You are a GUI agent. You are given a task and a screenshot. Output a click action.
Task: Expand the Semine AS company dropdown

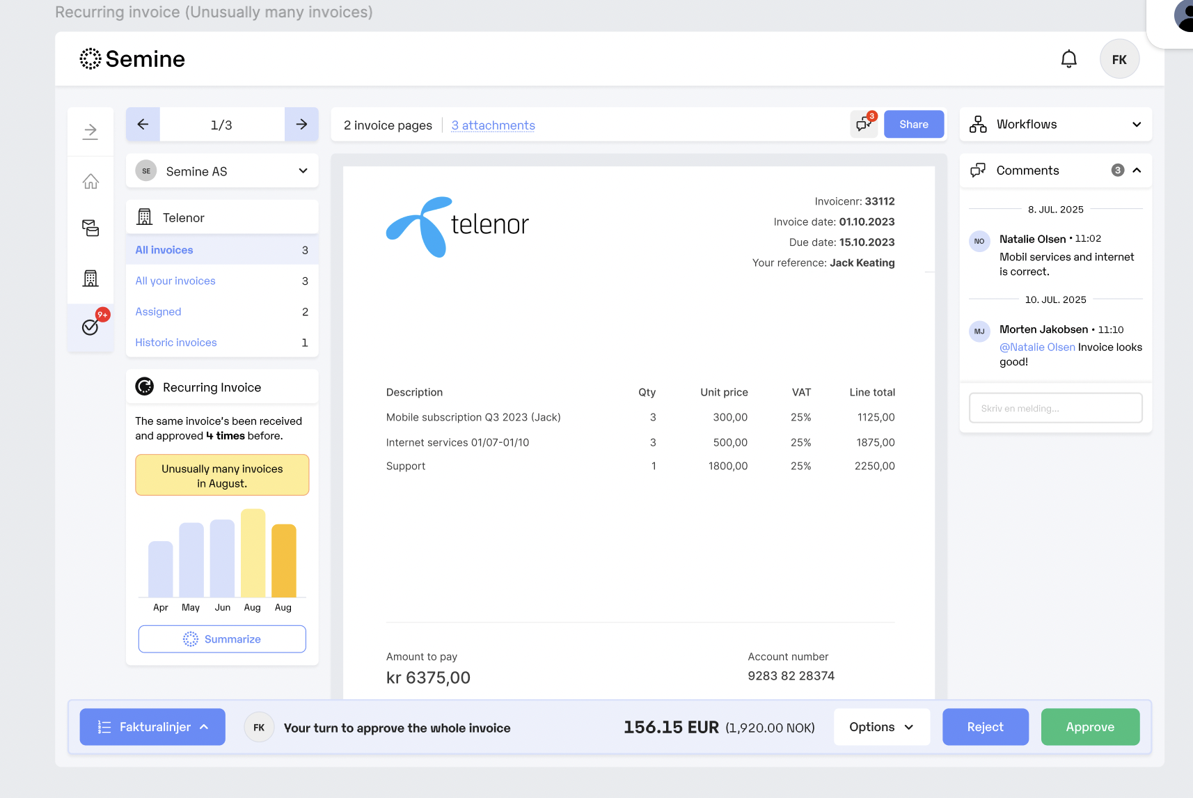pyautogui.click(x=222, y=171)
